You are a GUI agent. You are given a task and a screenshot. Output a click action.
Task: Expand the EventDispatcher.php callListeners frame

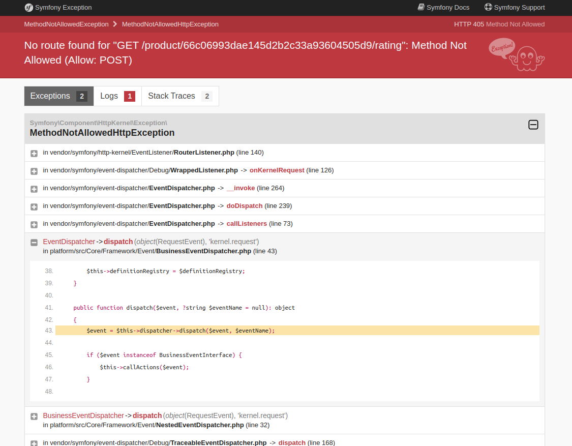click(34, 224)
